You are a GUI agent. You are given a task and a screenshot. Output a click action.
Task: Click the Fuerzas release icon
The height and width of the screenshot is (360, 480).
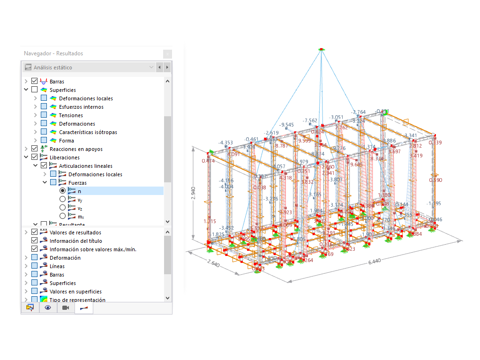pos(62,182)
